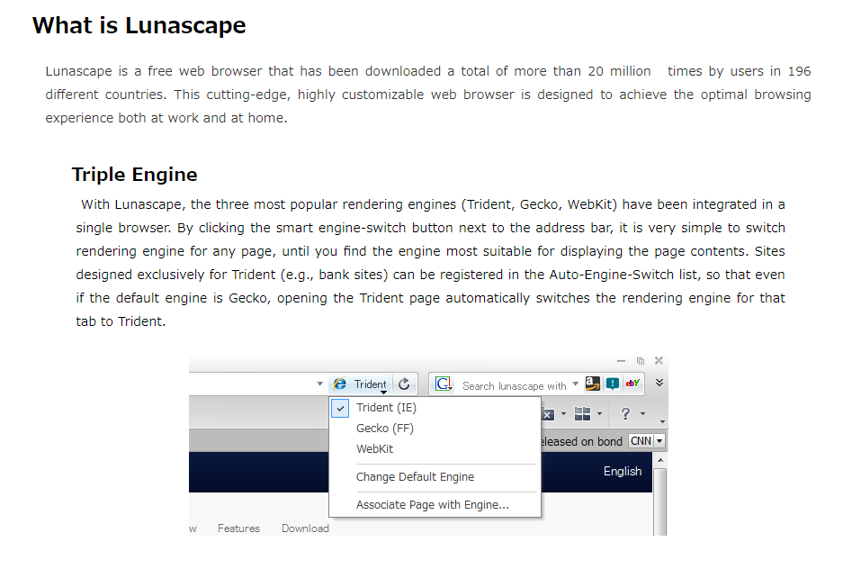Click the Internet Explorer Trident engine icon
Viewport: 861px width, 569px height.
[x=340, y=384]
